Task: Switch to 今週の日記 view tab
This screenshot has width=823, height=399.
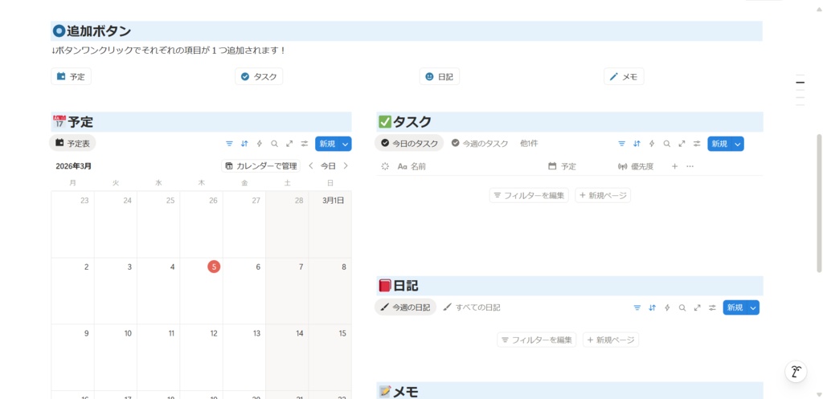Action: click(x=405, y=307)
